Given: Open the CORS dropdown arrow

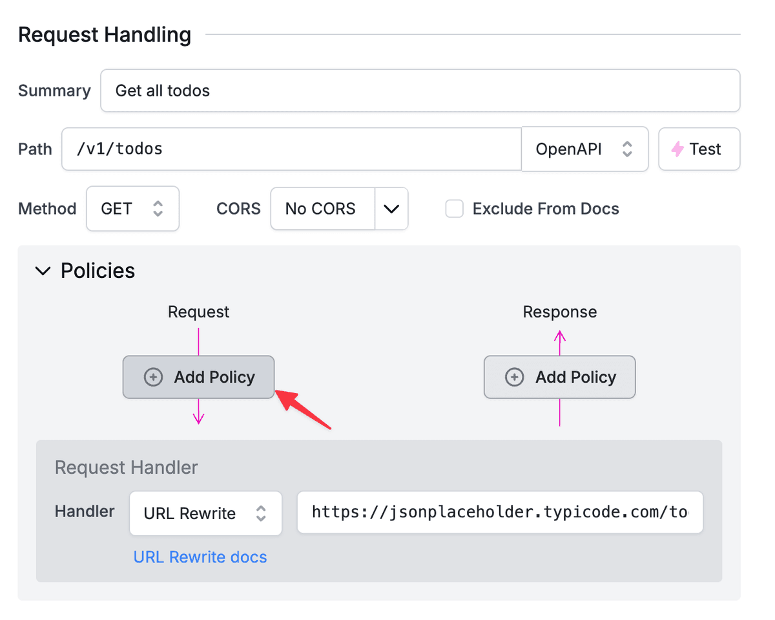Looking at the screenshot, I should [391, 209].
